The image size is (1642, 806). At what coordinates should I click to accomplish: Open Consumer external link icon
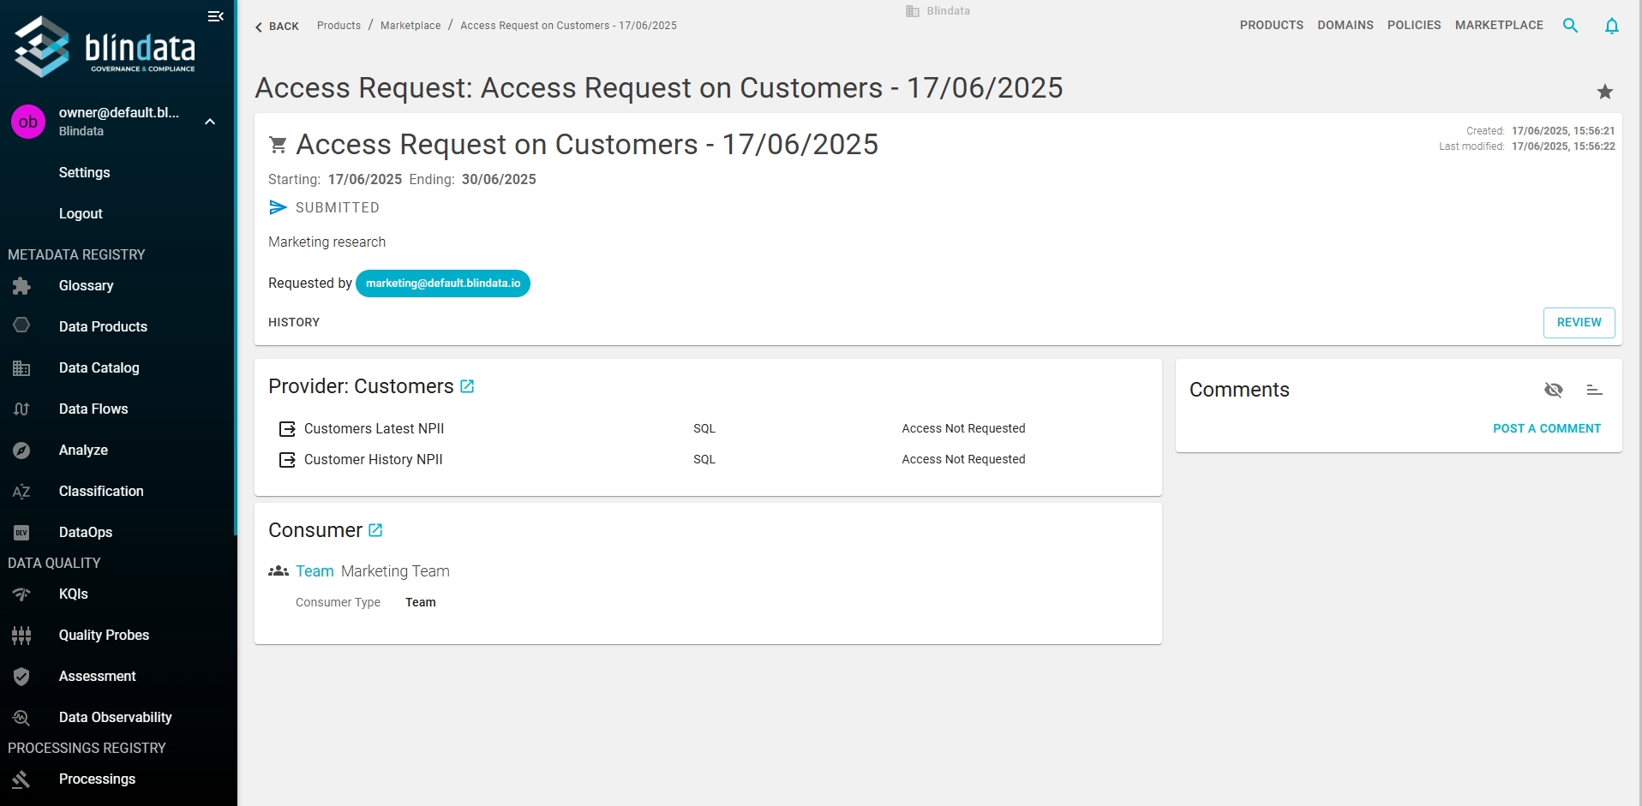click(375, 530)
